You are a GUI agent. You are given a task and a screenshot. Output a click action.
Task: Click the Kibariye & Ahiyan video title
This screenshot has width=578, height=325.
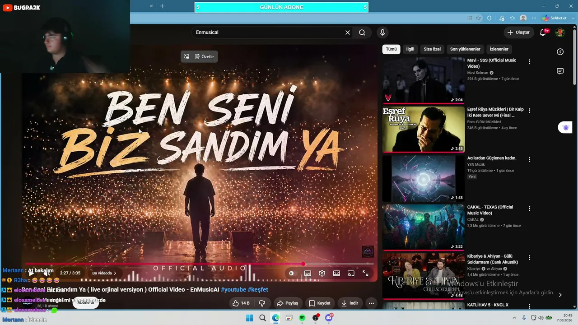coord(493,259)
